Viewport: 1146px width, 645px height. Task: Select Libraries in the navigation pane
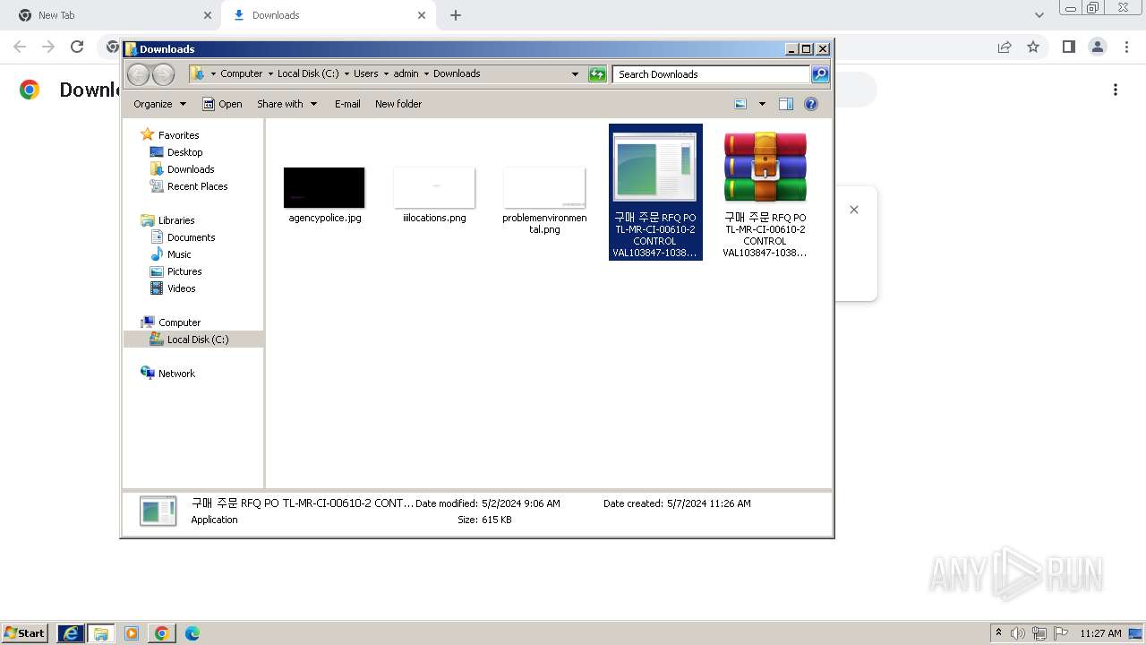pos(176,220)
